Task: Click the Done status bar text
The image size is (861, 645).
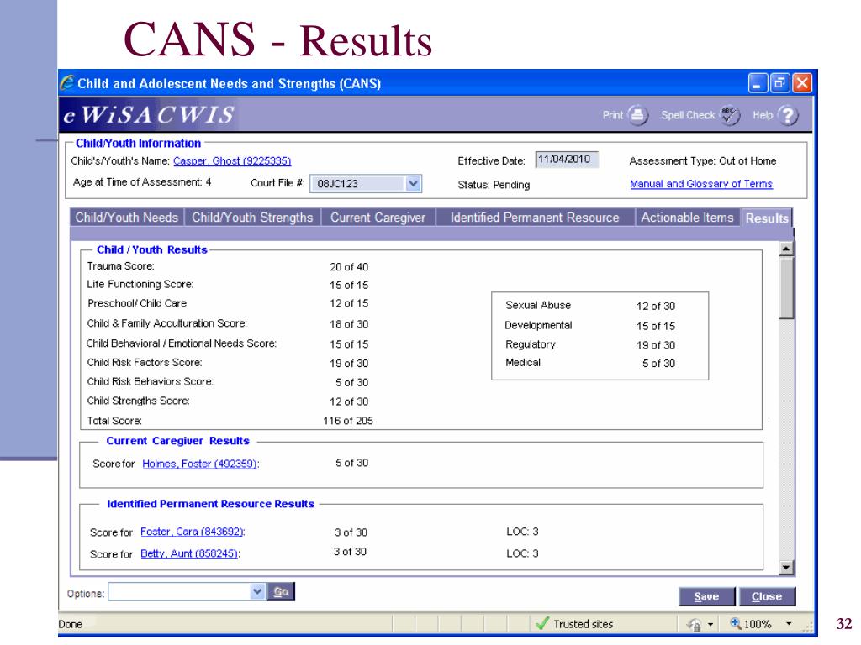Action: tap(71, 624)
